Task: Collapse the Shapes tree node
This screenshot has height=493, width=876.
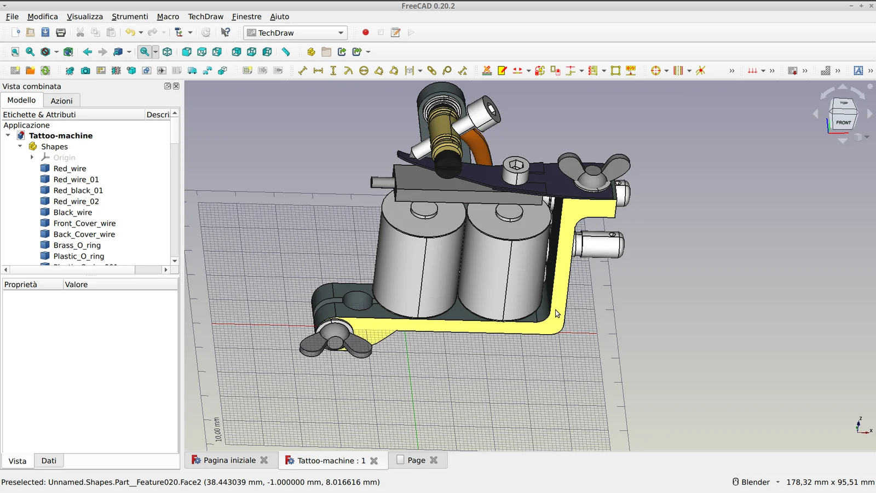Action: coord(20,146)
